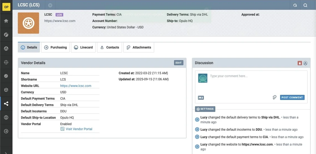Toggle the red notification bell in Discussion

click(x=300, y=63)
